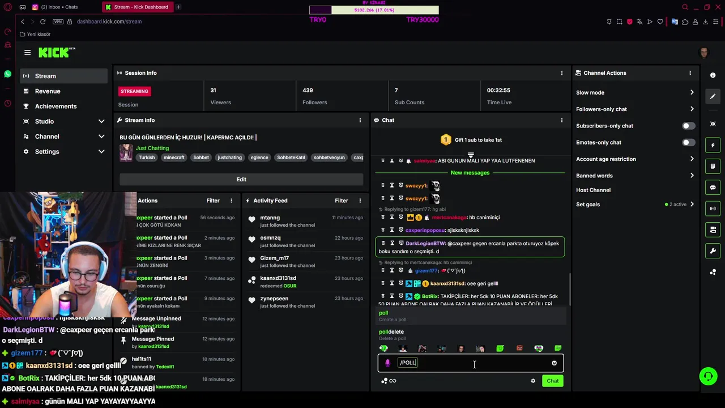Toggle the channel actions panel icon in sidebar
Screen dimensions: 725x408
713,229
